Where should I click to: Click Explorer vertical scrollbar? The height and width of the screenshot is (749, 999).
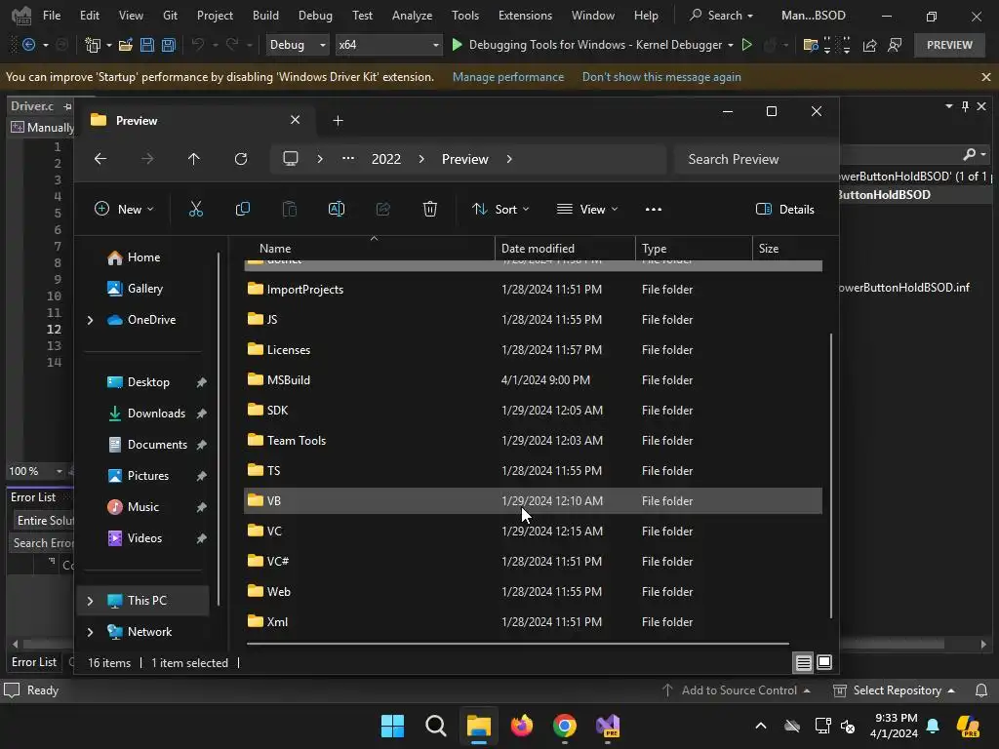point(831,475)
